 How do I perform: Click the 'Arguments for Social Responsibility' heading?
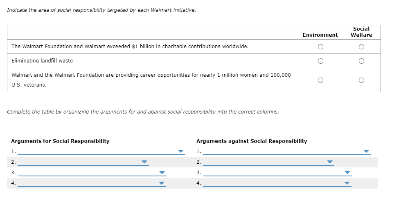click(x=60, y=141)
